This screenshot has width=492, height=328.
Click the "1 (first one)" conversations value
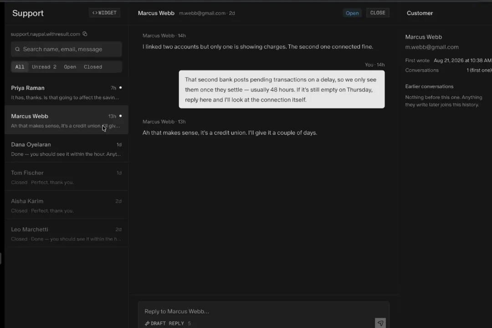pyautogui.click(x=479, y=70)
